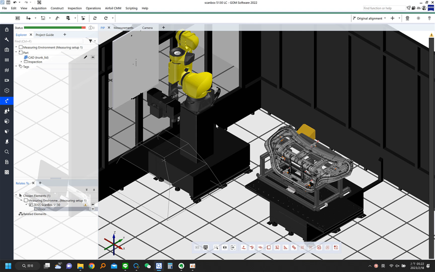Click the coordinate axes gizmo in viewport
The height and width of the screenshot is (272, 435).
click(x=114, y=244)
